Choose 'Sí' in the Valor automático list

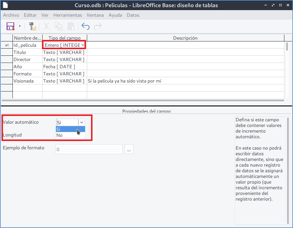(70, 129)
